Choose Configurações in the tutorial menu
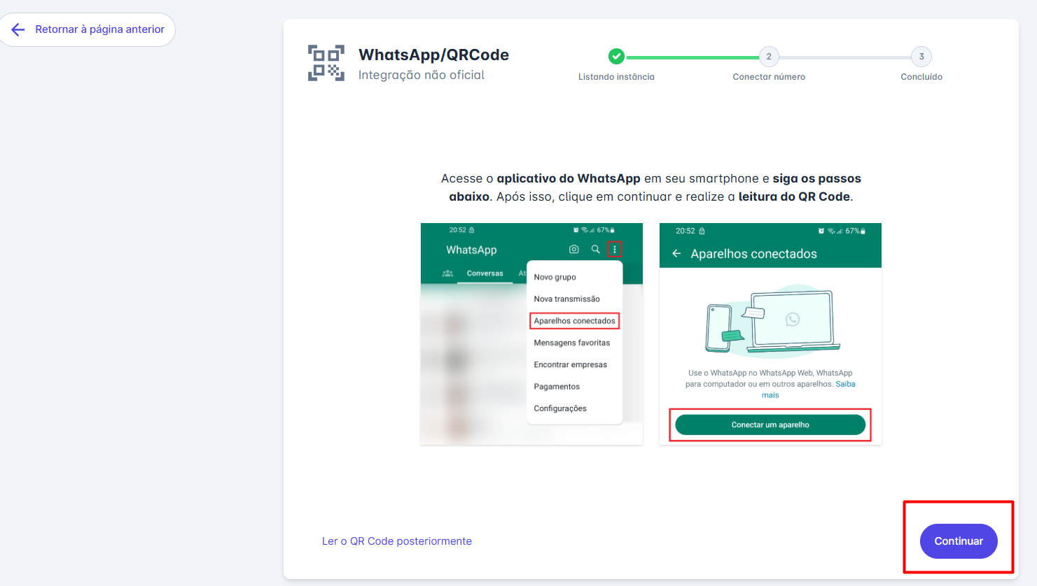1037x586 pixels. [560, 408]
